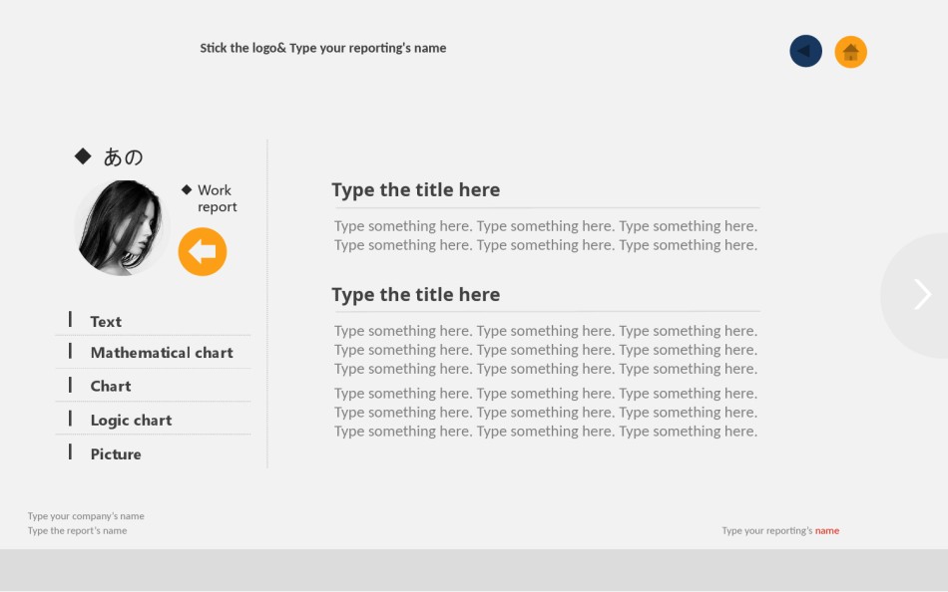Click the first 'Type the title here' heading
This screenshot has width=948, height=592.
[416, 189]
